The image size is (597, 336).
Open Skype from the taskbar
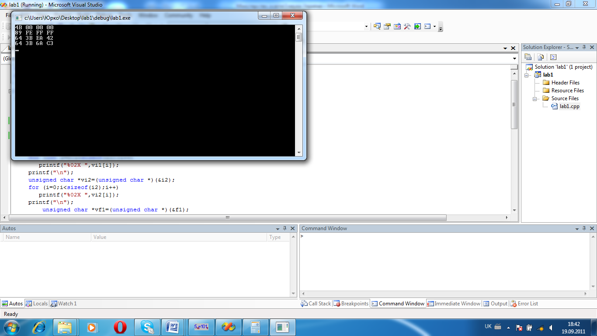pyautogui.click(x=147, y=327)
